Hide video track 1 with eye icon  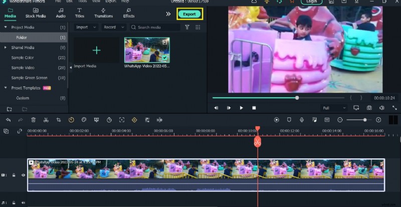tap(23, 175)
